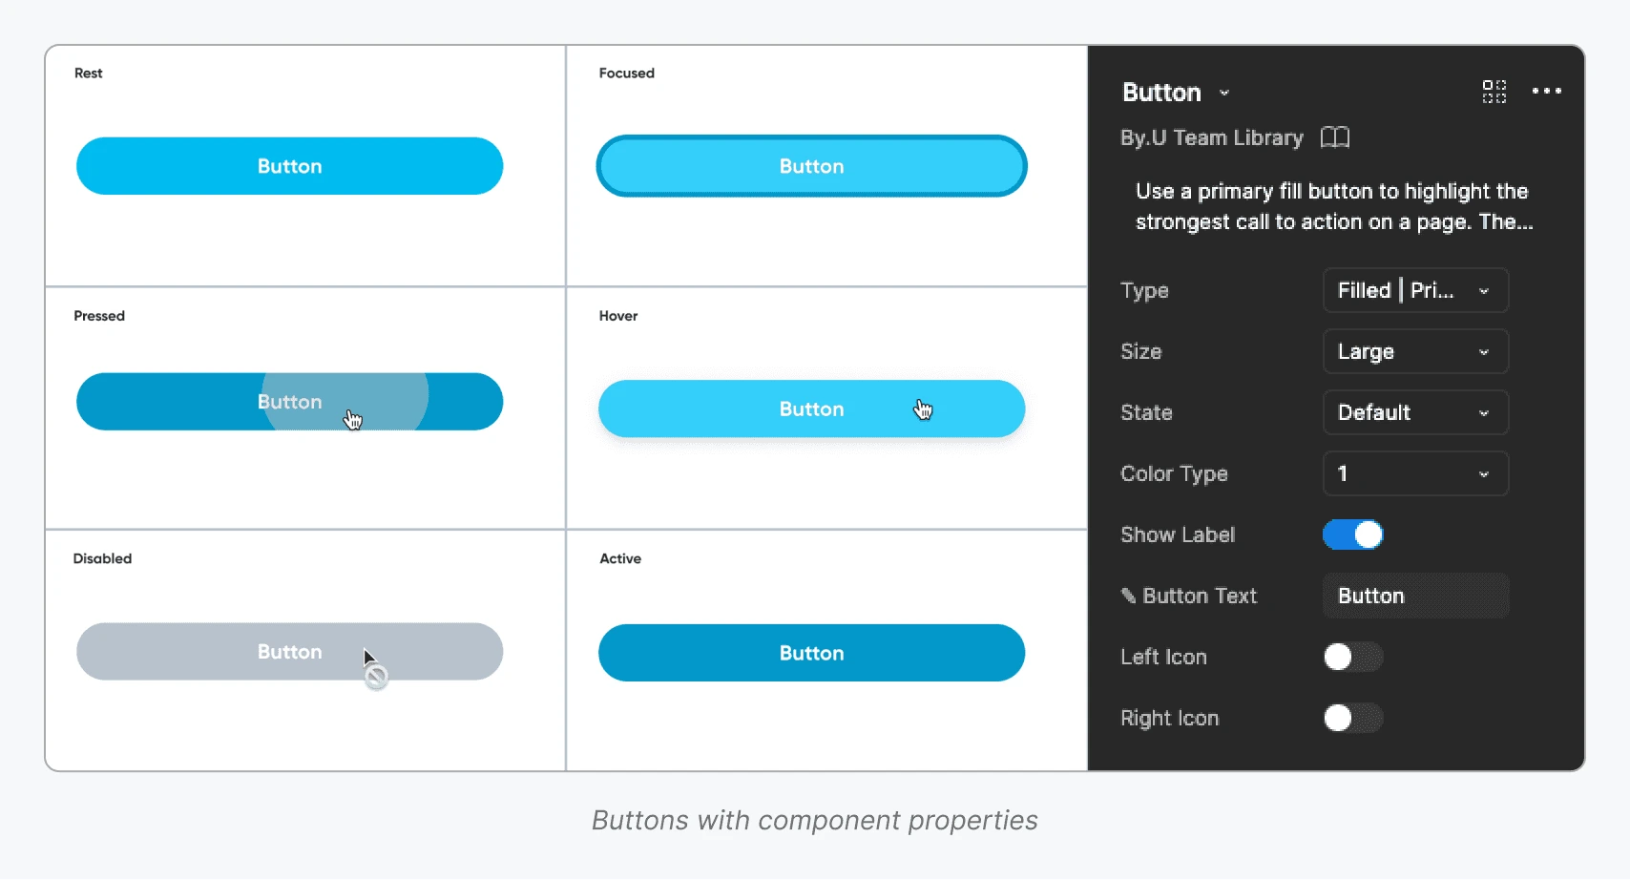This screenshot has width=1630, height=880.
Task: Click the pencil icon beside Button Text
Action: 1128,596
